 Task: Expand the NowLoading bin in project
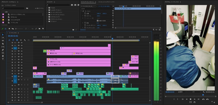click(6, 20)
